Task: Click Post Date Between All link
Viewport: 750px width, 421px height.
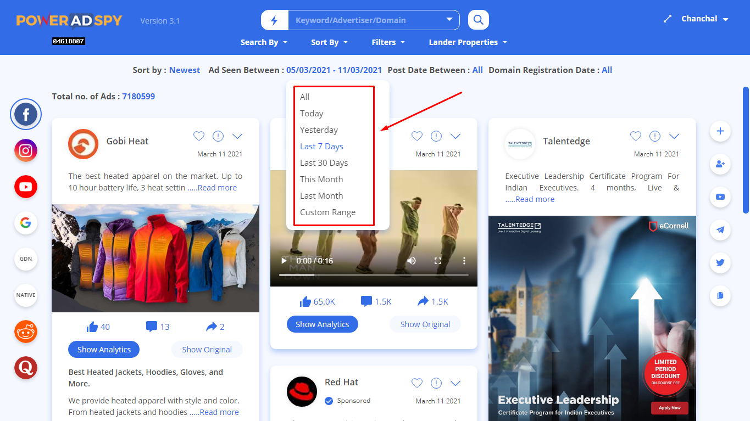Action: (x=477, y=70)
